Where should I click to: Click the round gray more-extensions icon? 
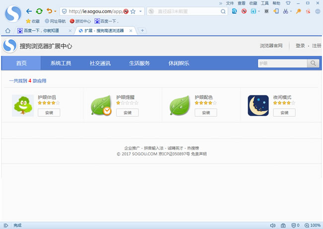click(x=318, y=11)
